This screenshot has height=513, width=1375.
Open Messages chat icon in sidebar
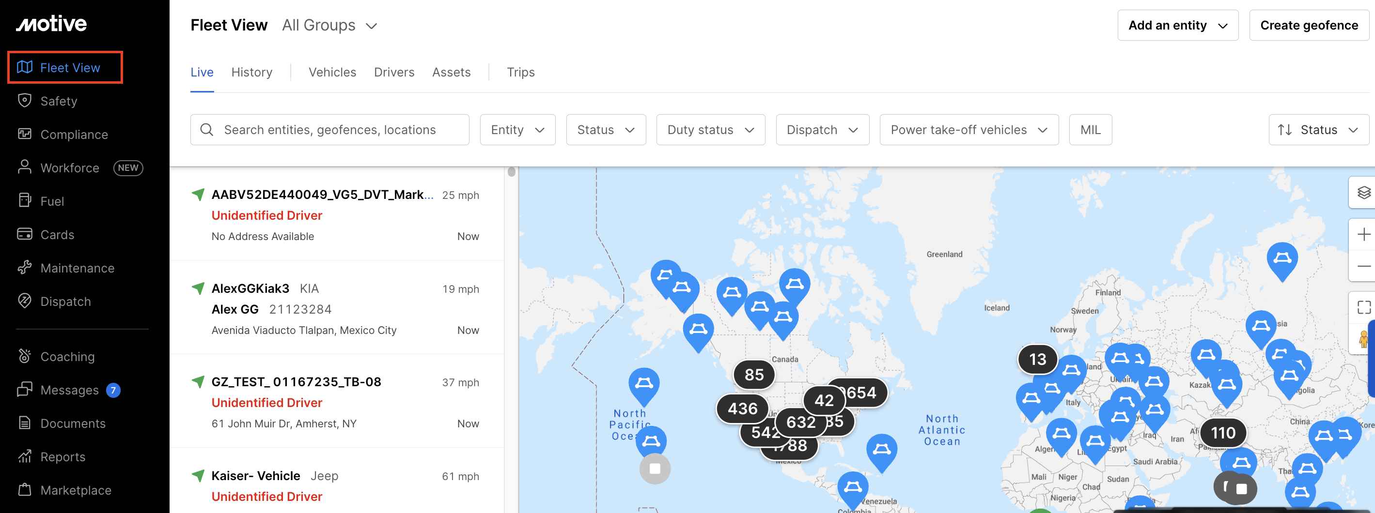25,390
